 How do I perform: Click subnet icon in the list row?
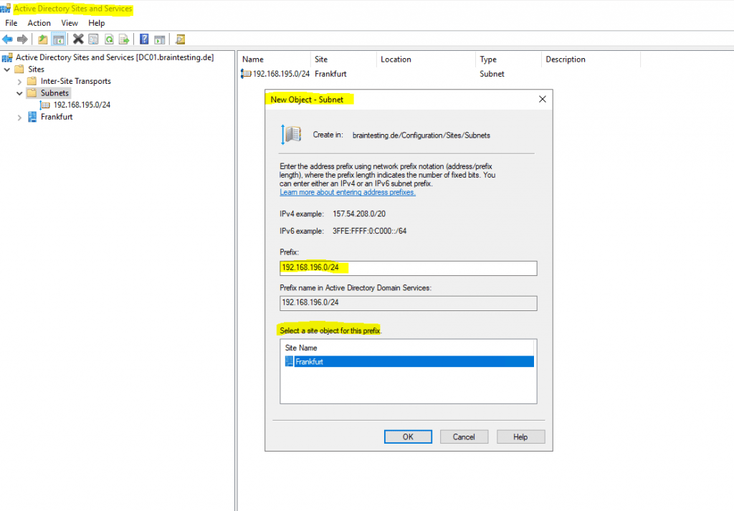click(x=246, y=74)
